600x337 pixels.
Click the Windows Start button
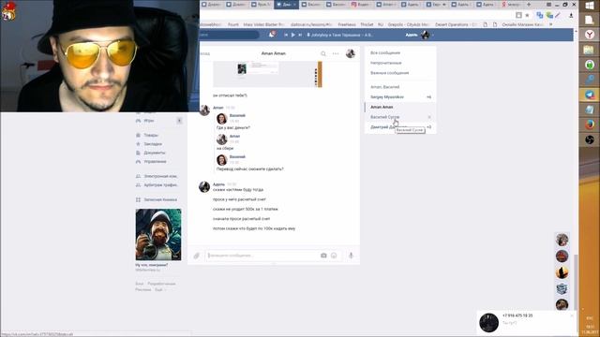click(x=590, y=6)
